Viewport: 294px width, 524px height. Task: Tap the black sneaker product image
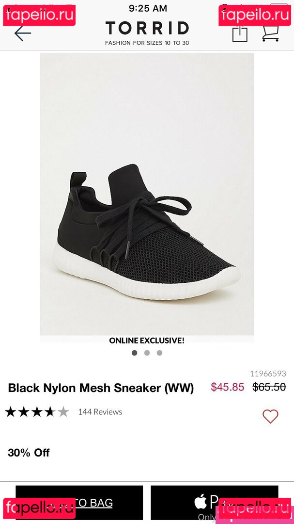(147, 194)
